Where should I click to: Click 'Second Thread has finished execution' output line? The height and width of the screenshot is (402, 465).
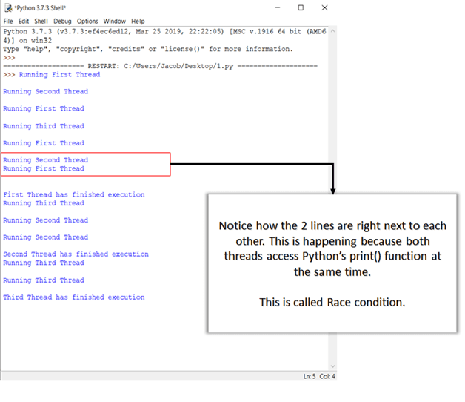tap(76, 254)
